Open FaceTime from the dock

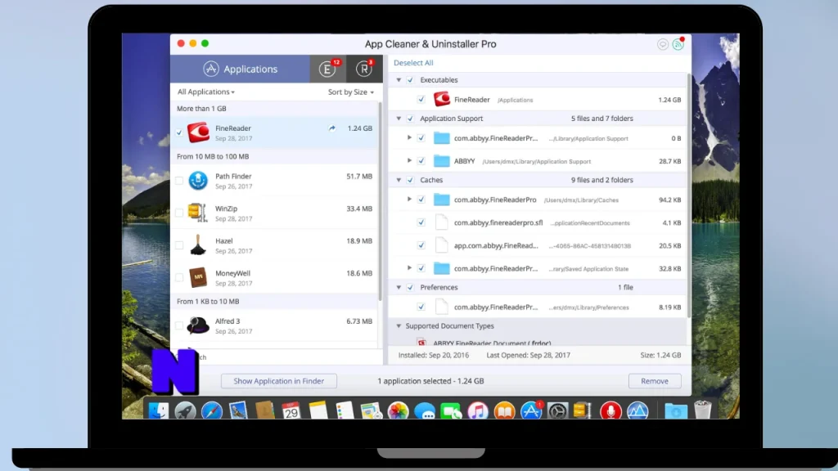[451, 411]
